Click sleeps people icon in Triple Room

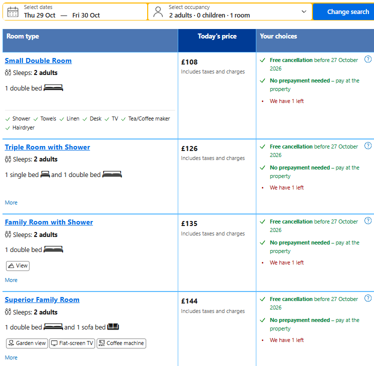tap(8, 159)
